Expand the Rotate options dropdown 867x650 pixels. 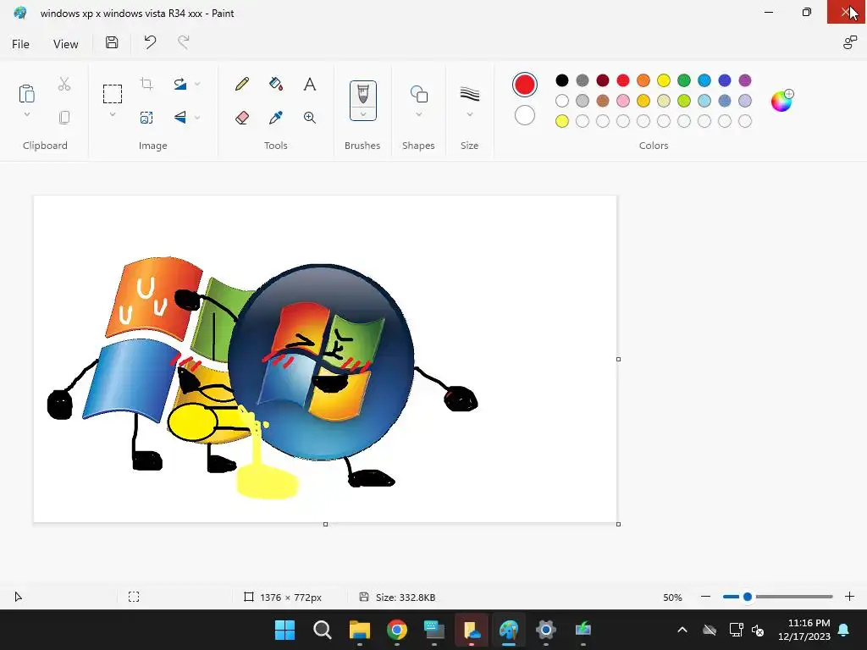pyautogui.click(x=197, y=84)
